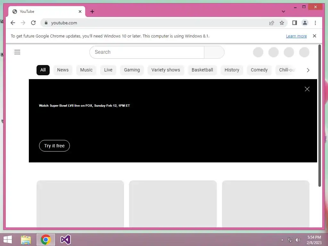328x246 pixels.
Task: Open the first video thumbnail placeholder
Action: click(80, 204)
